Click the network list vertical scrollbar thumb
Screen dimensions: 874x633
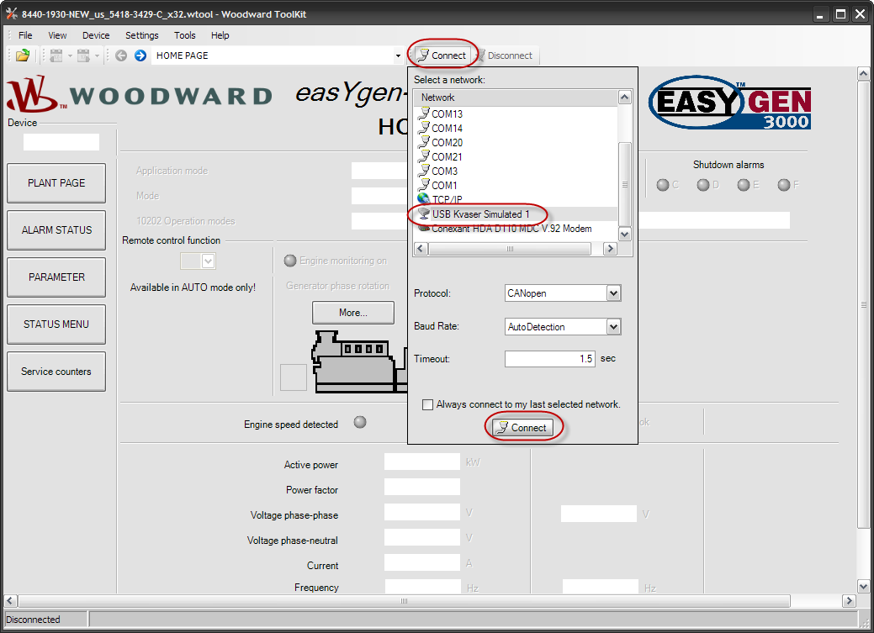[x=625, y=184]
